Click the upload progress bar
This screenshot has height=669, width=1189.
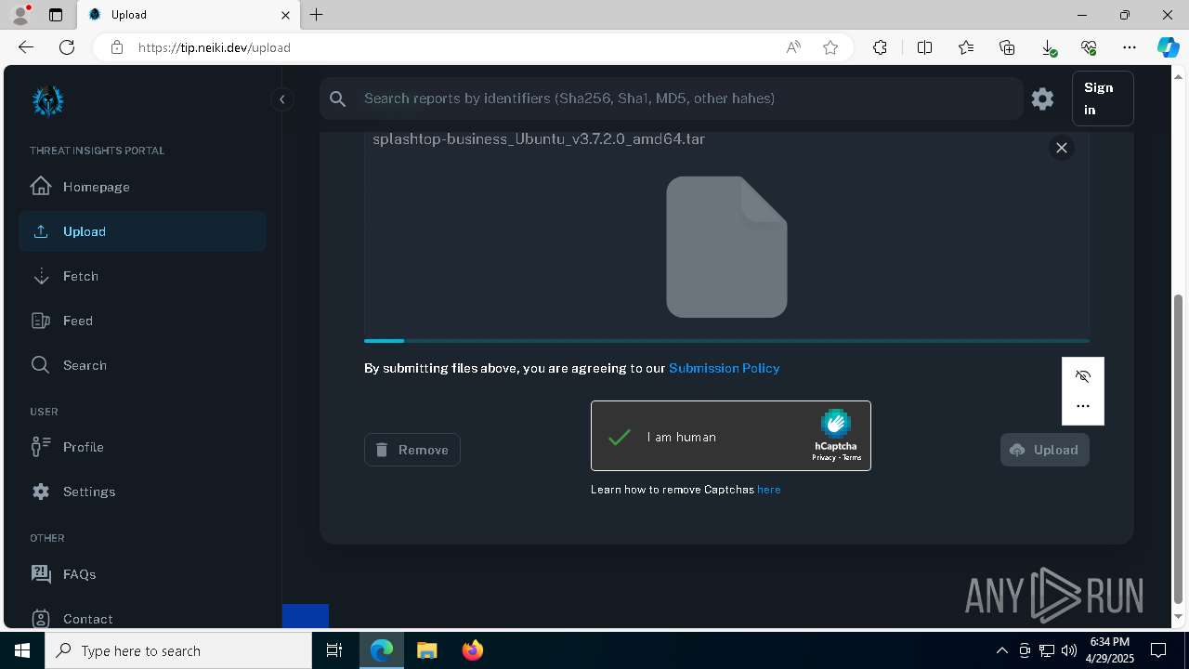(726, 341)
